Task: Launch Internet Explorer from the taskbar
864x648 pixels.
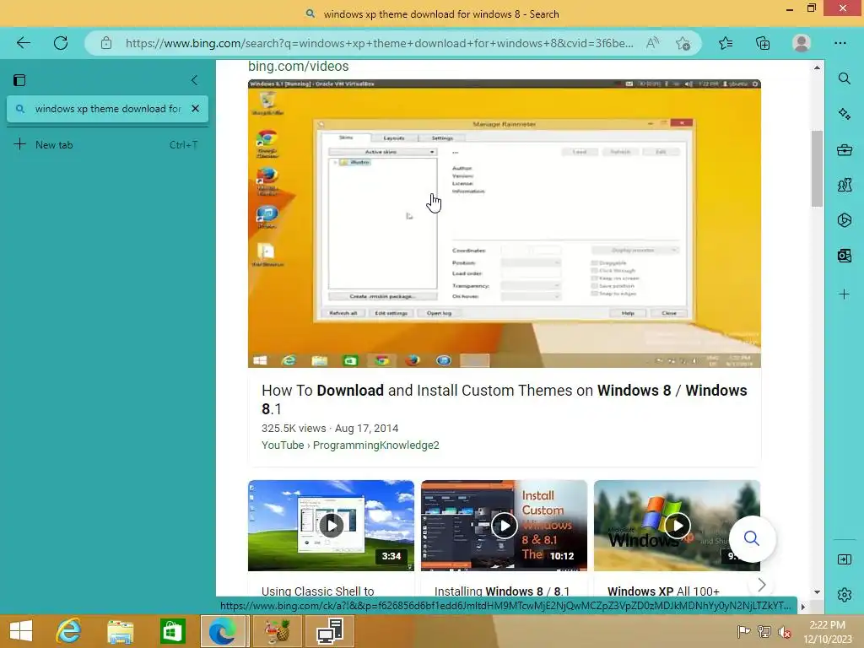Action: tap(68, 631)
